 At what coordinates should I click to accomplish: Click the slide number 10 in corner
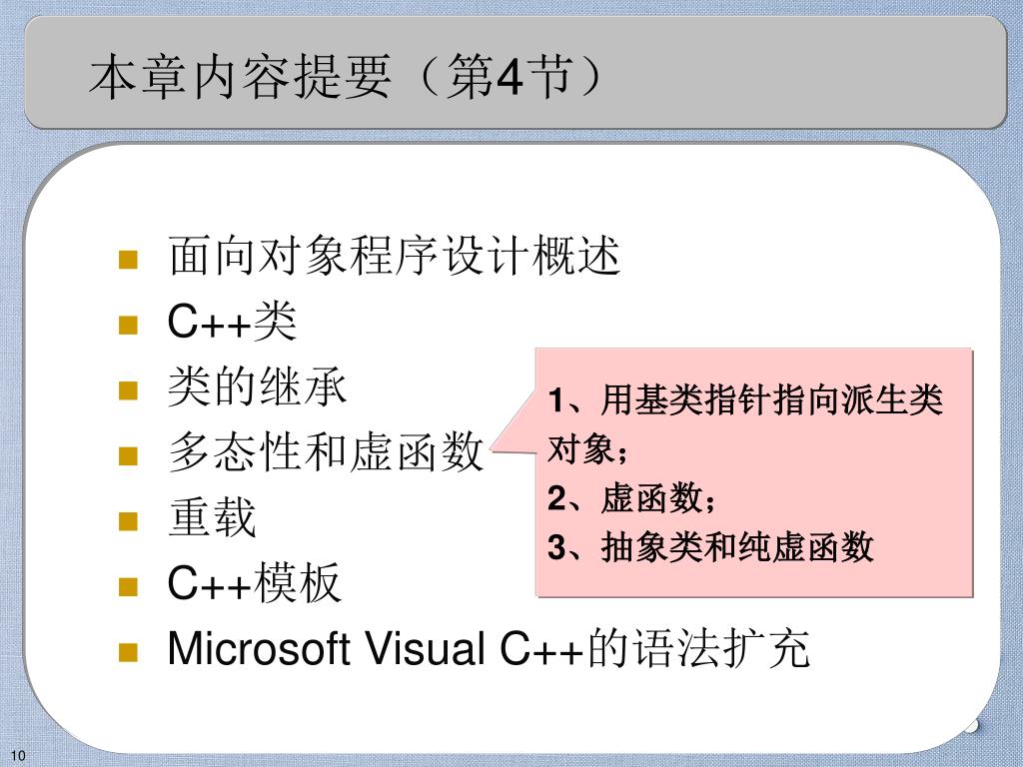pos(18,755)
